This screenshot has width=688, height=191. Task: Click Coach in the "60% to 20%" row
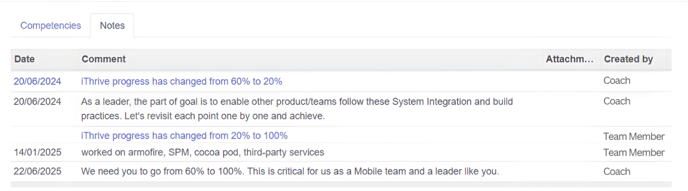tap(617, 81)
